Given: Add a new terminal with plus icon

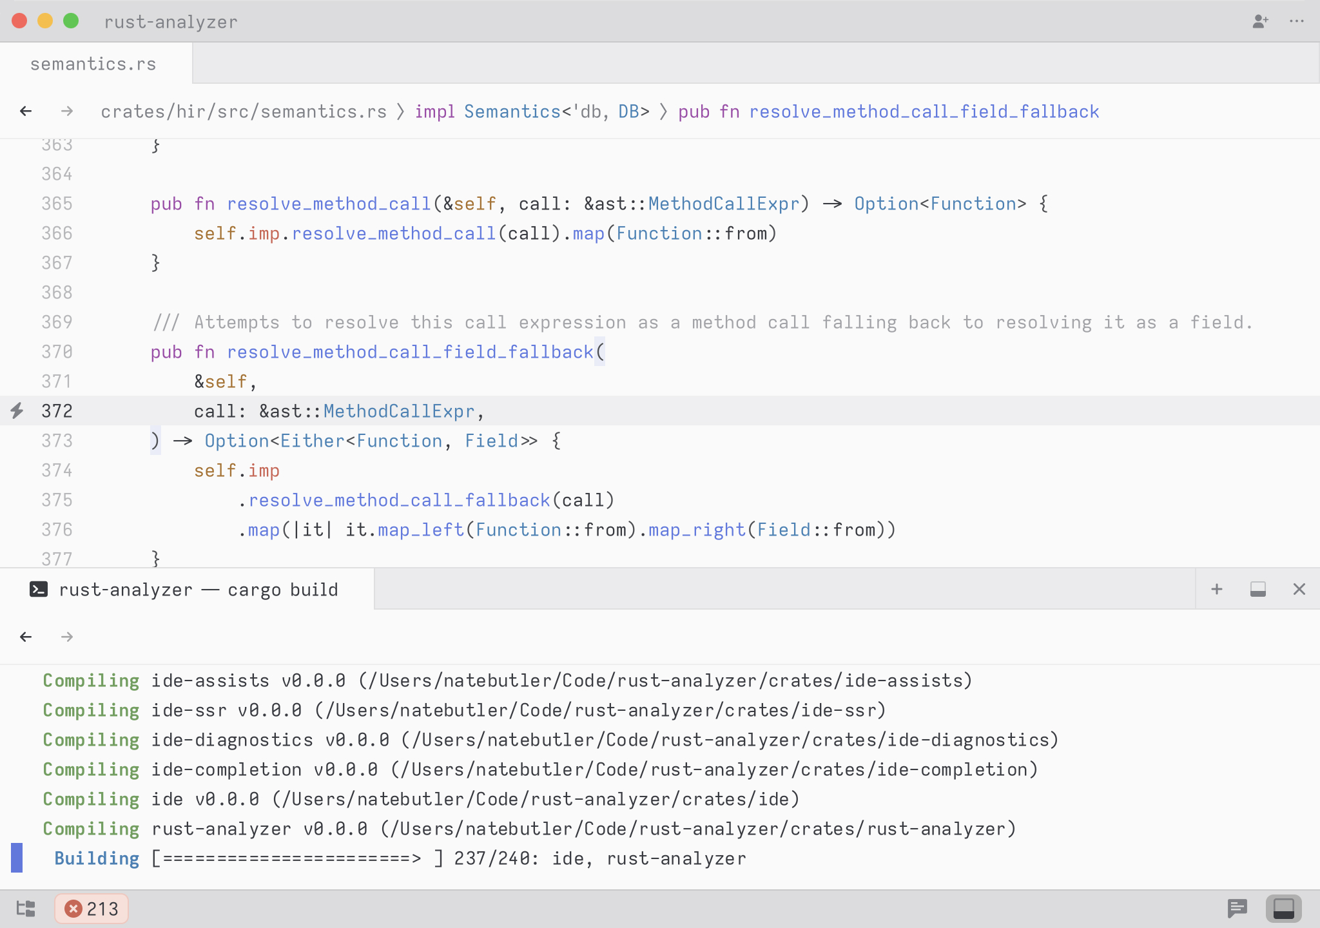Looking at the screenshot, I should (x=1217, y=589).
